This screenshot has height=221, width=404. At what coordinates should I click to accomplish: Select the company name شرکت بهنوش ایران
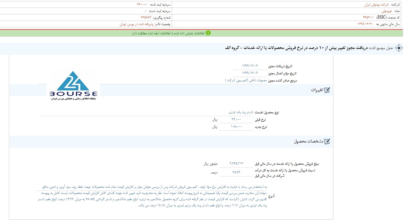(x=377, y=5)
